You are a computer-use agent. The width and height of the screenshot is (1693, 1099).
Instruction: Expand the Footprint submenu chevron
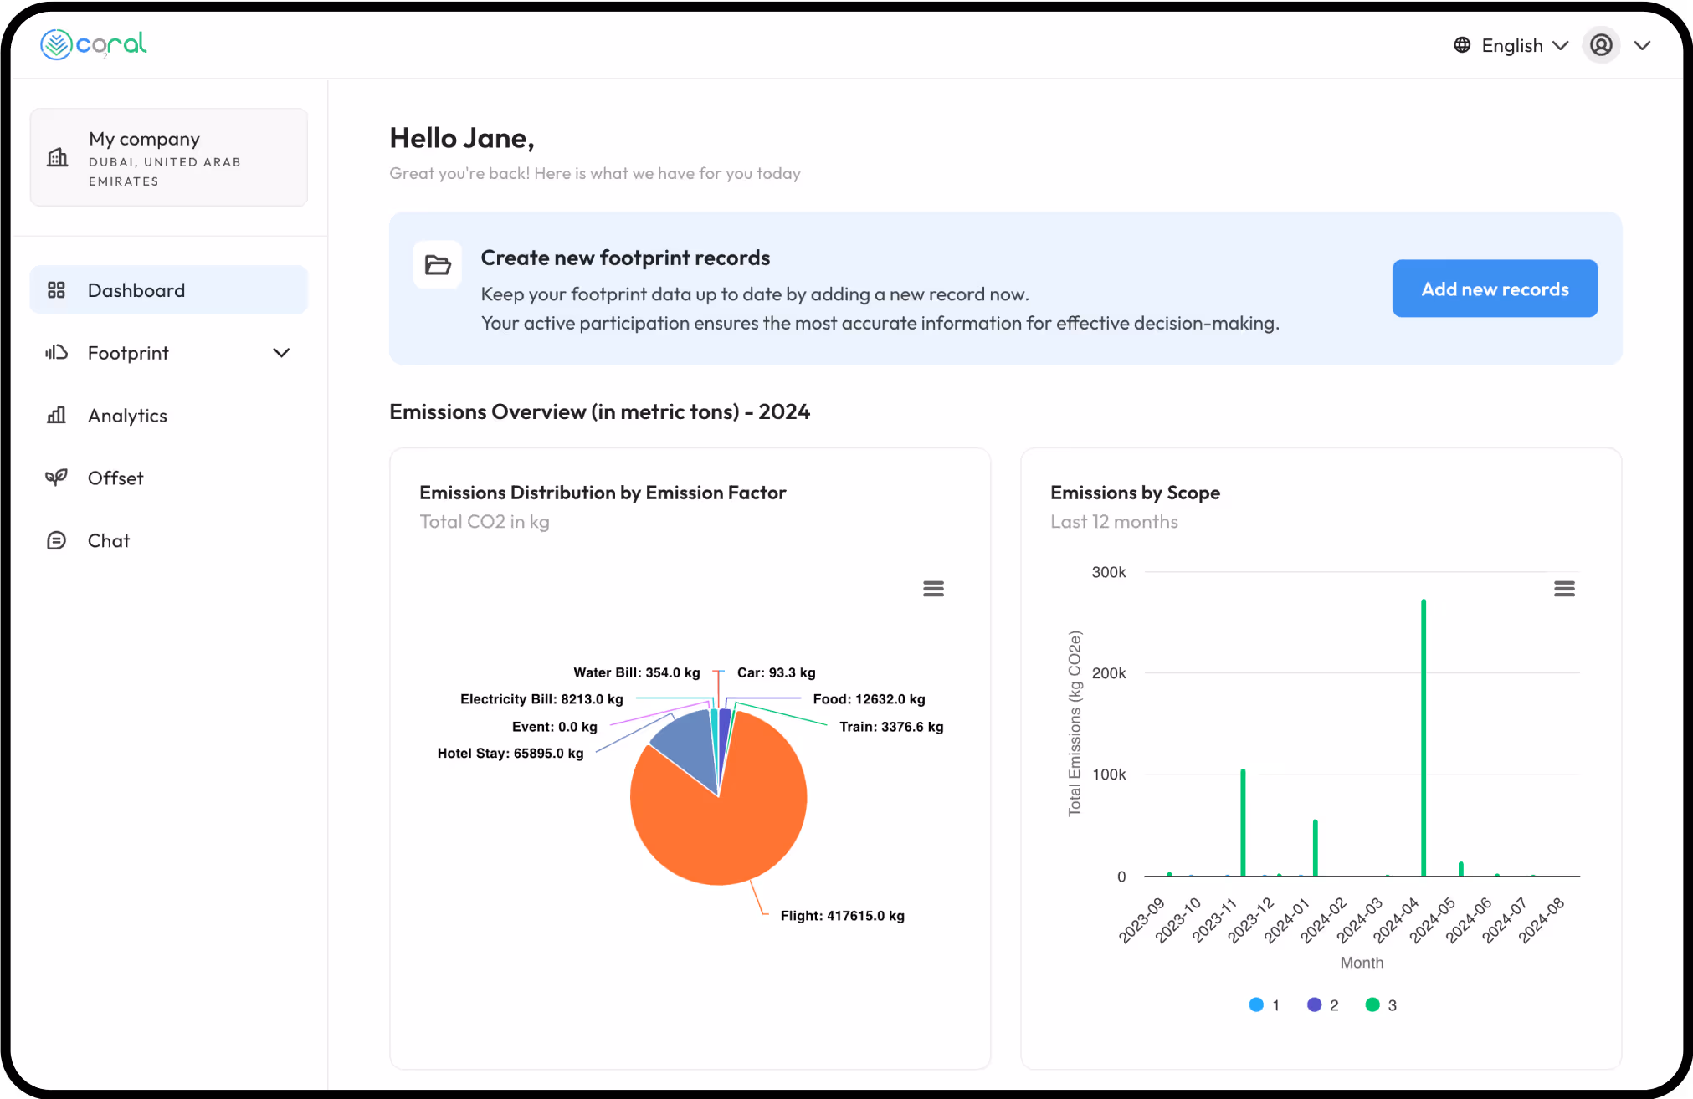coord(281,353)
